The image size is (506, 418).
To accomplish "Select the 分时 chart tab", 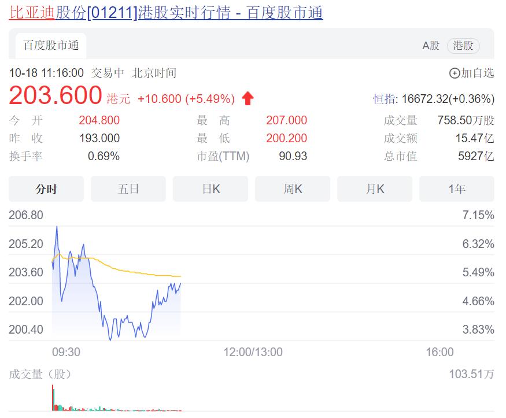I will click(46, 189).
